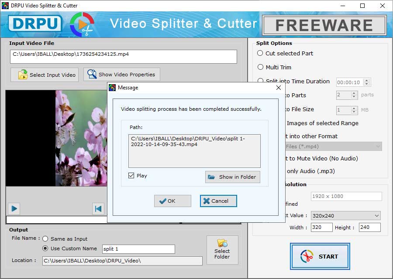Click Show in Folder button
The height and width of the screenshot is (279, 393).
click(233, 177)
